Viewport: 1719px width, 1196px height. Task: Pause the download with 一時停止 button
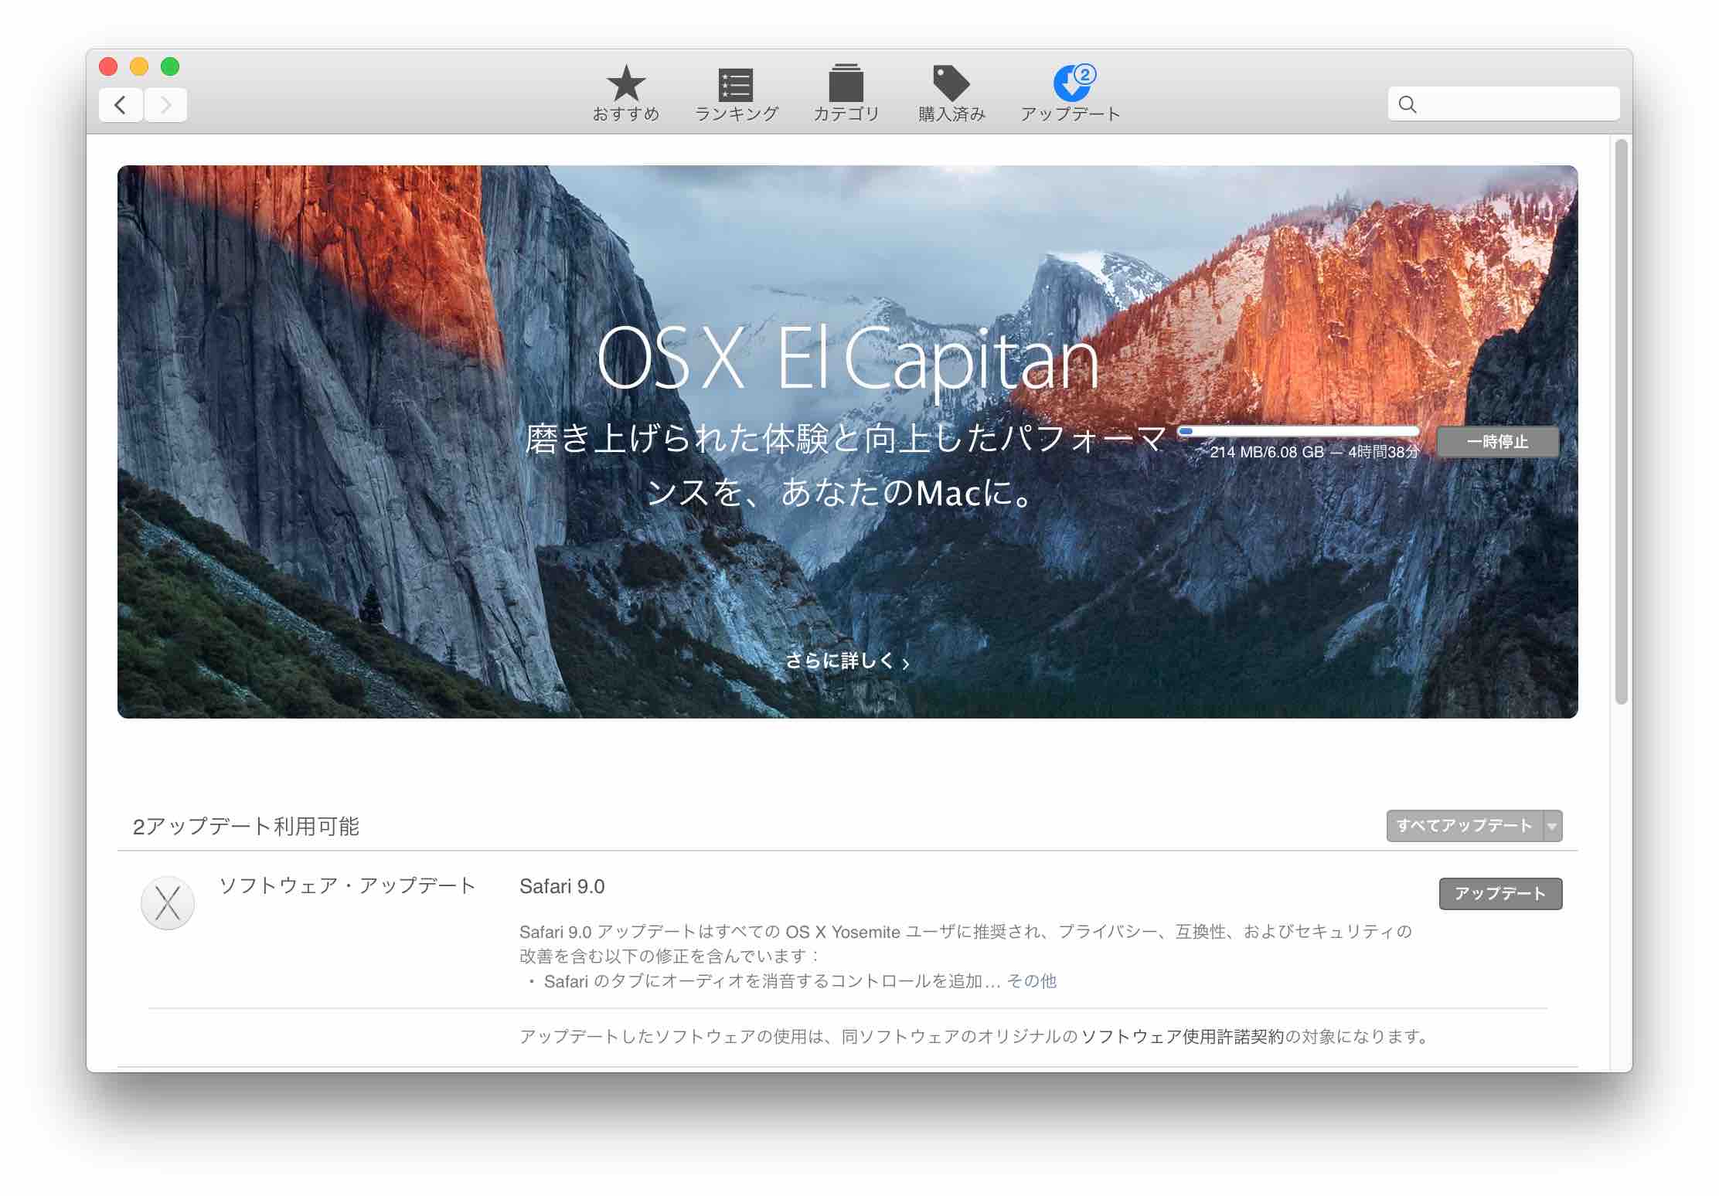(x=1497, y=442)
